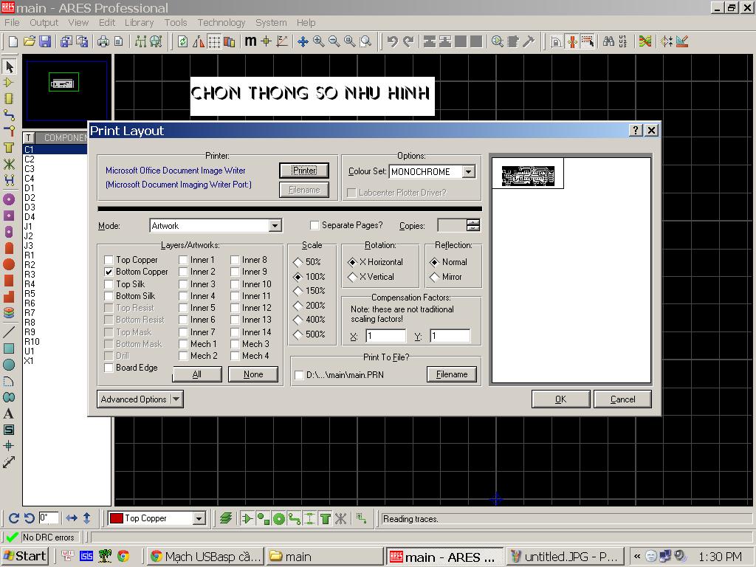Expand the Mode Artwork dropdown
Viewport: 756px width, 567px height.
tap(275, 226)
